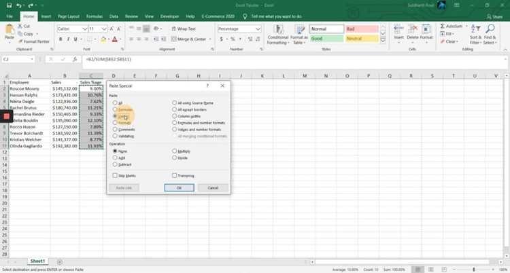The width and height of the screenshot is (510, 273).
Task: Toggle Bold formatting
Action: click(x=61, y=39)
